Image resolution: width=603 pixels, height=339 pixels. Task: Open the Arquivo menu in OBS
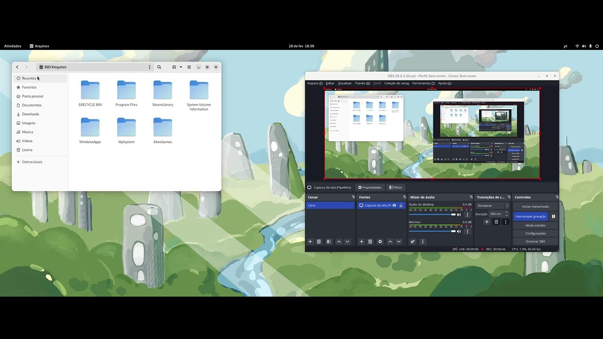[x=315, y=83]
